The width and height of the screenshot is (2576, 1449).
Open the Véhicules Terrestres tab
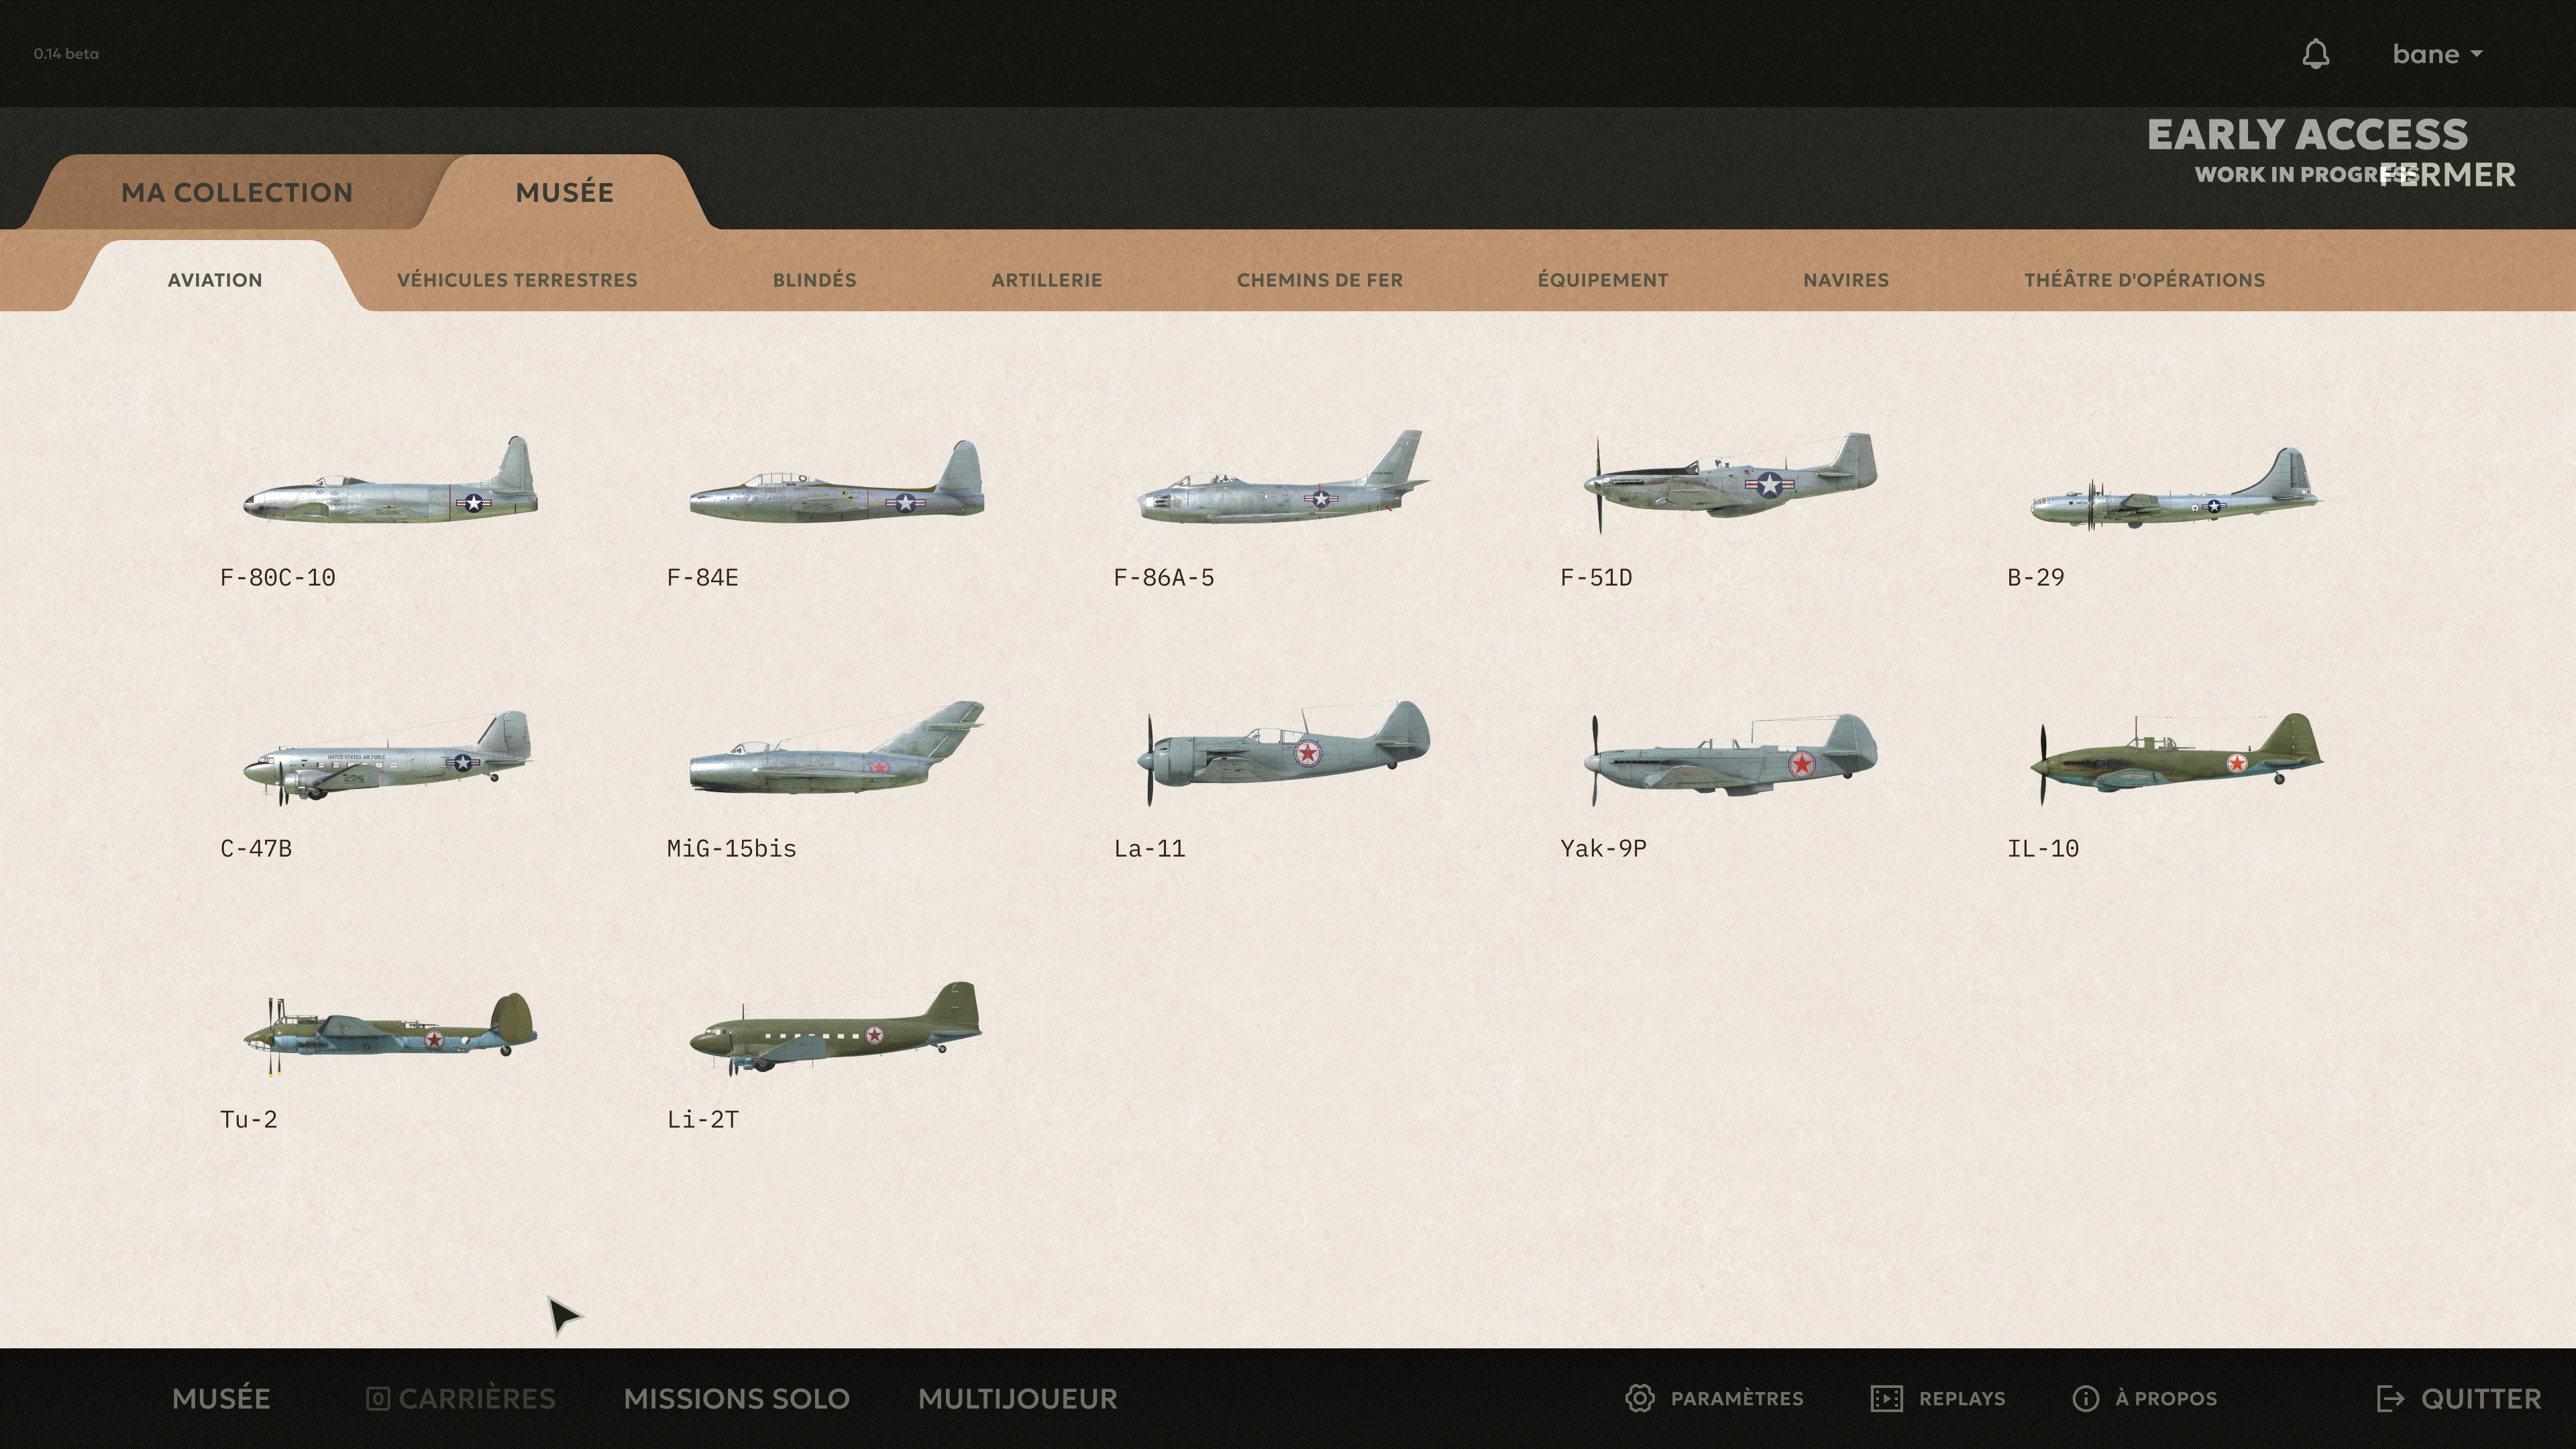coord(517,280)
